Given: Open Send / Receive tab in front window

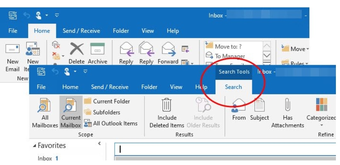Looking at the screenshot, I should (110, 87).
